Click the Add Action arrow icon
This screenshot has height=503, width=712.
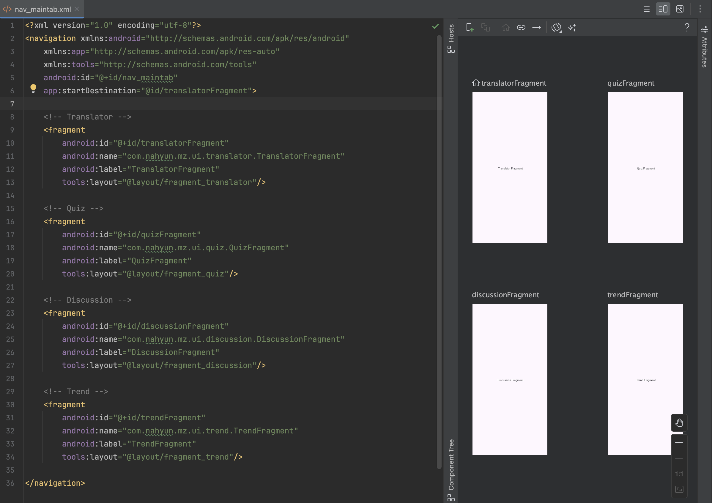coord(536,28)
